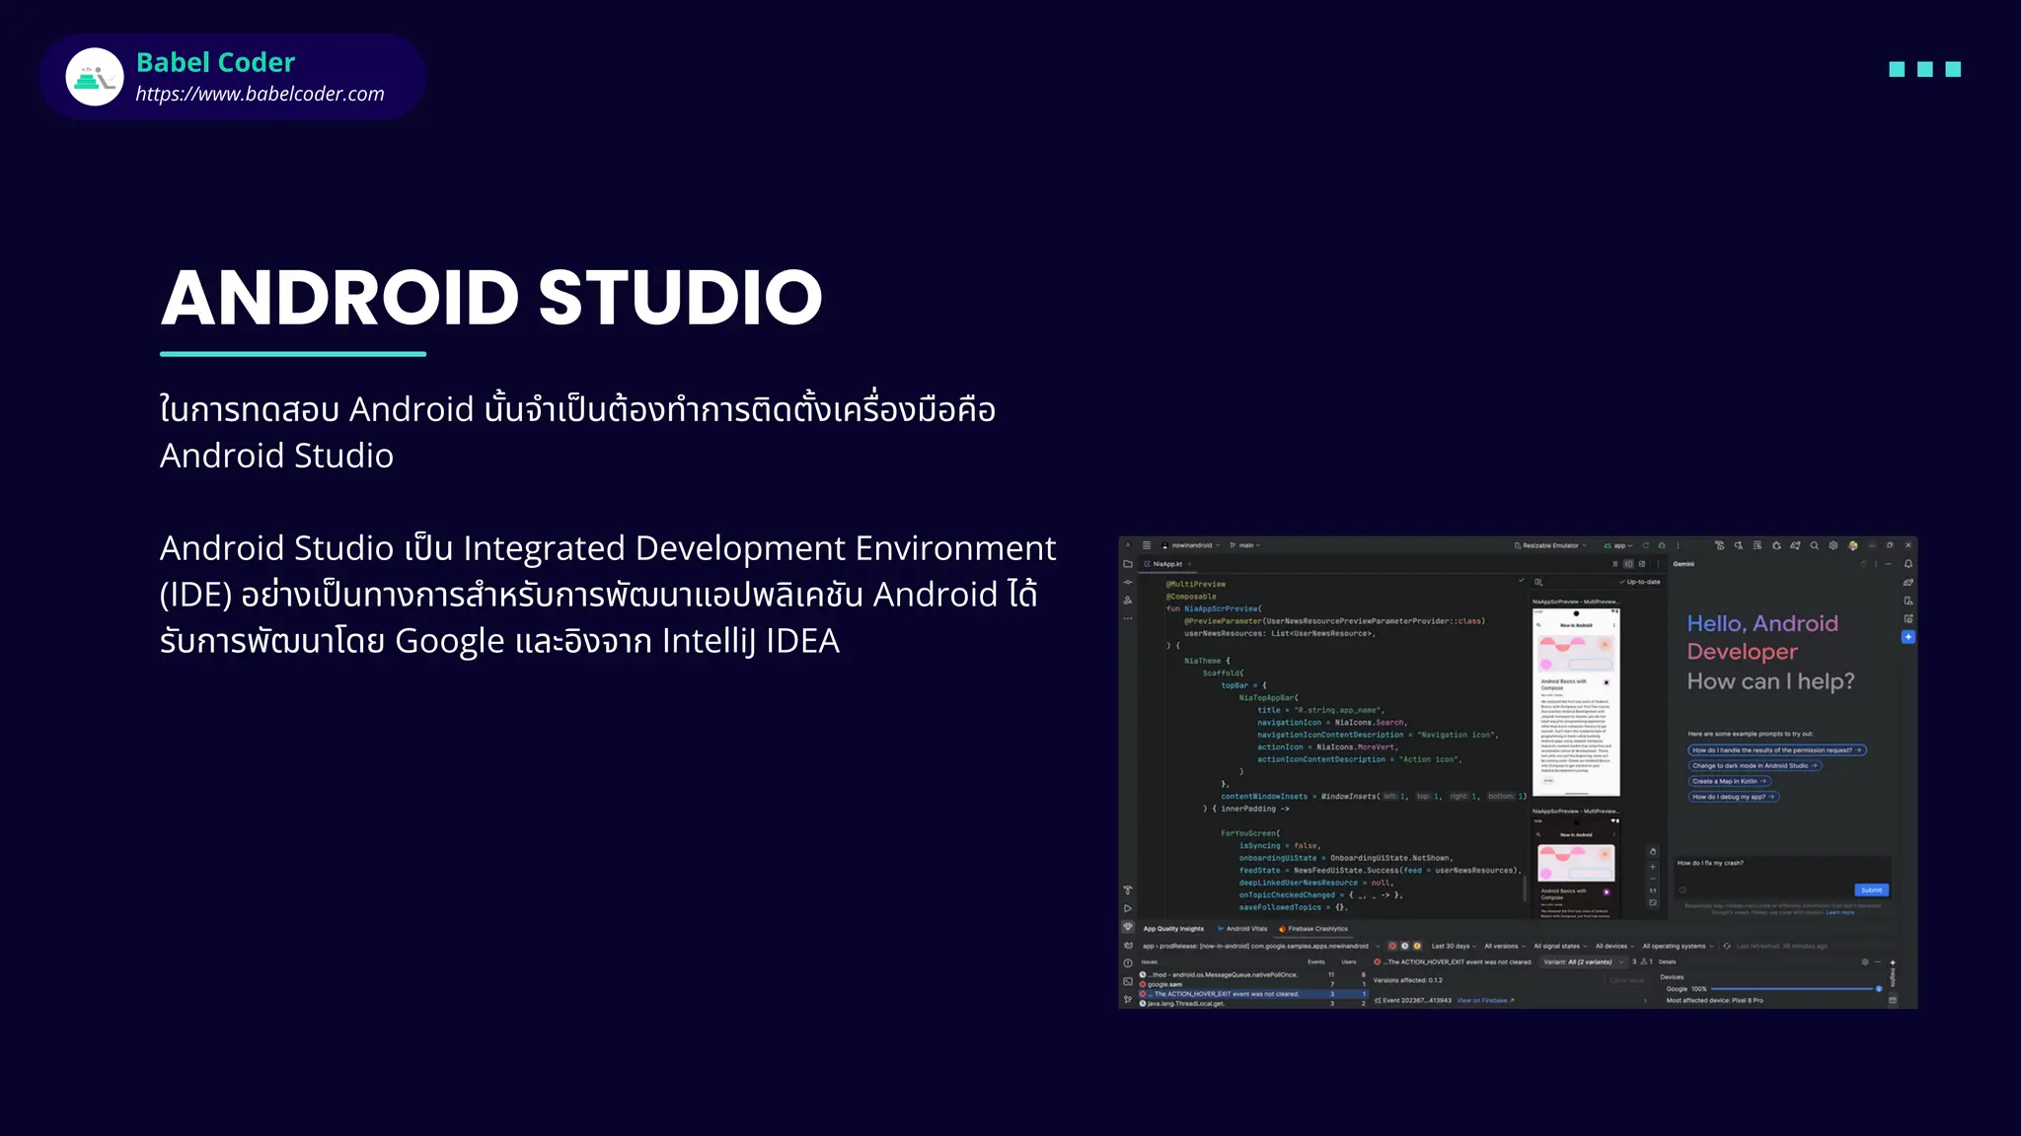Image resolution: width=2021 pixels, height=1136 pixels.
Task: Select the java.lang.ThreadLocal.get issue row
Action: pos(1251,1004)
